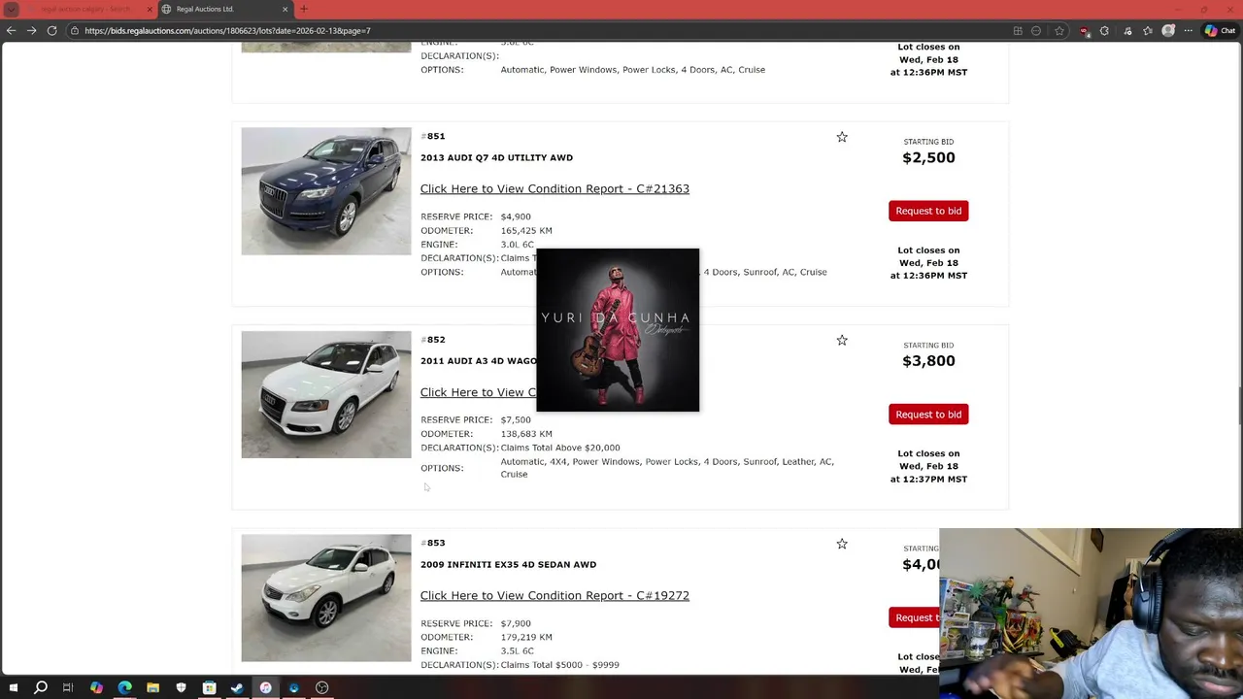Viewport: 1243px width, 699px height.
Task: Bookmark this page with the address bar star
Action: coord(1059,31)
